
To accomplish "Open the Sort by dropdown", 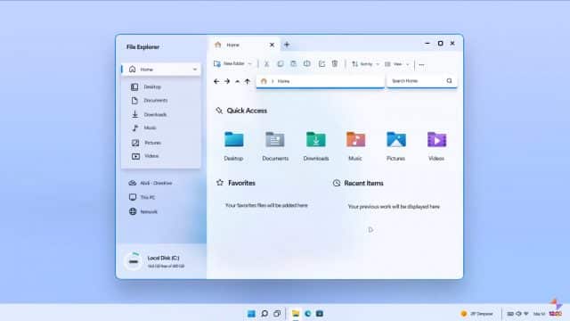I will point(365,64).
